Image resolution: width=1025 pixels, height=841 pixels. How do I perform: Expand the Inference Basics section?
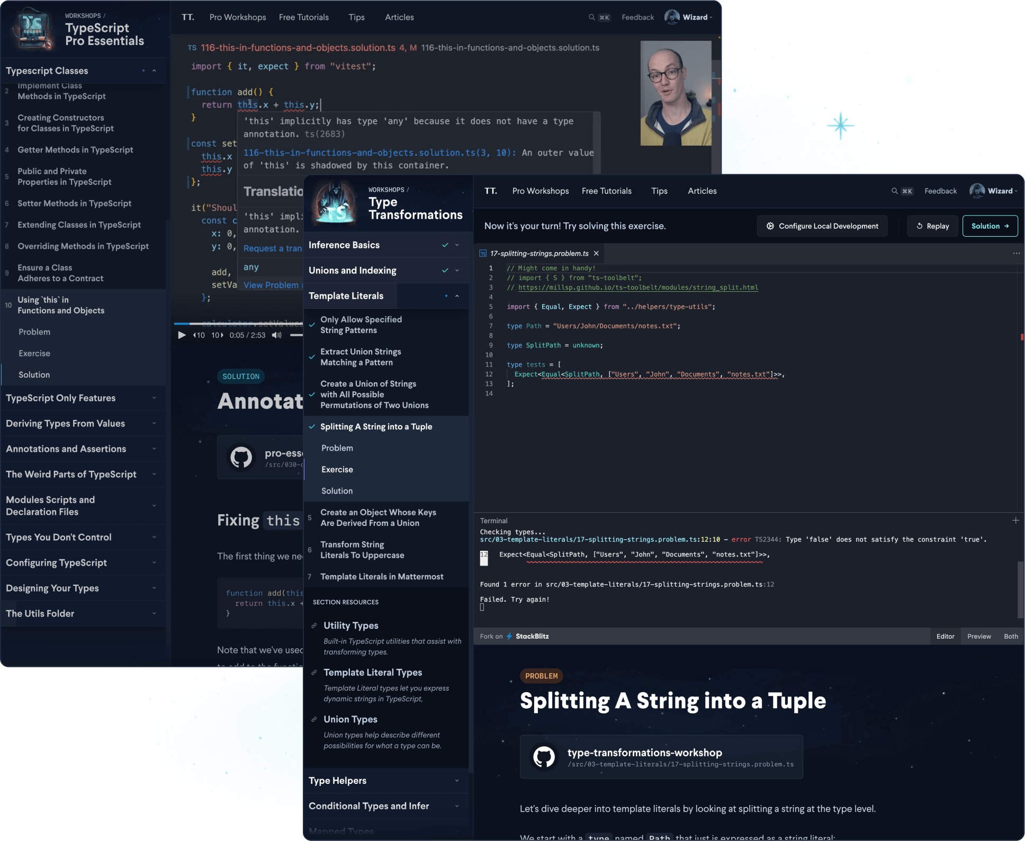(386, 245)
